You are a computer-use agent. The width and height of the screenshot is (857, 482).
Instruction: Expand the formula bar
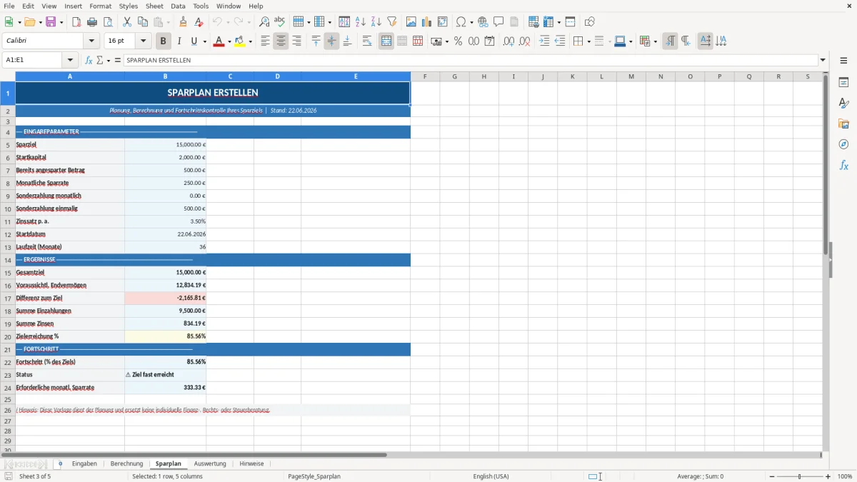click(x=823, y=60)
